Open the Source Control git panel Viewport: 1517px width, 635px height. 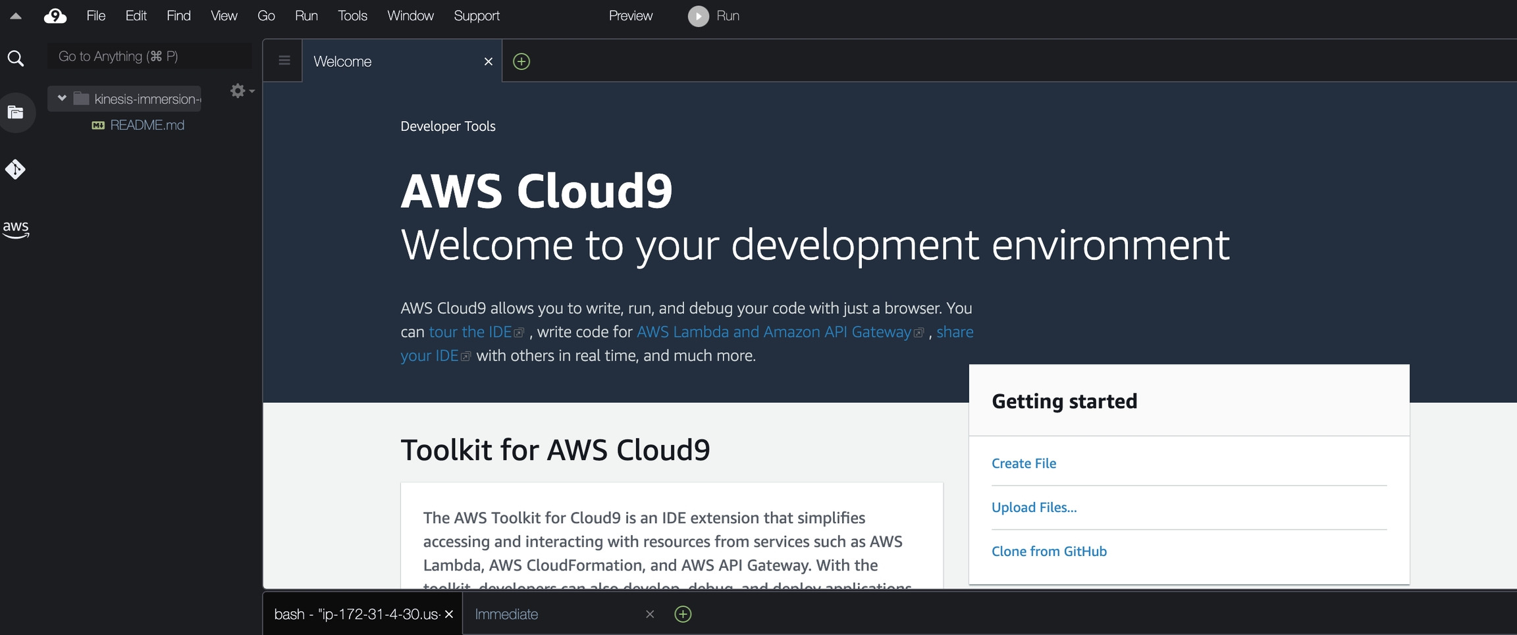tap(16, 169)
